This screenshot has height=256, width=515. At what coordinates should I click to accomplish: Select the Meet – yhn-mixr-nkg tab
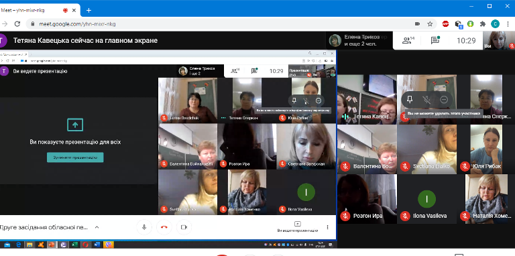click(40, 10)
